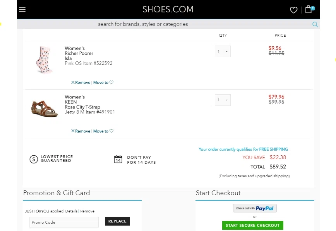Click the FREE SHIPPING qualification message
The width and height of the screenshot is (336, 231).
click(x=243, y=149)
